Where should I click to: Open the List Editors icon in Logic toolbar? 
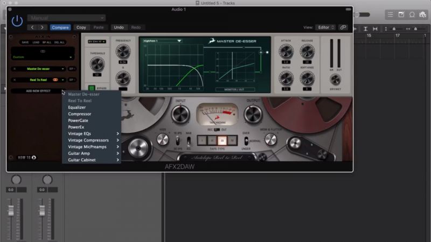pos(390,15)
